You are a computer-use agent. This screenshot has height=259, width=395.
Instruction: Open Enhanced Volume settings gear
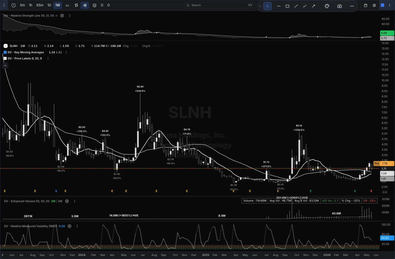coord(67,201)
